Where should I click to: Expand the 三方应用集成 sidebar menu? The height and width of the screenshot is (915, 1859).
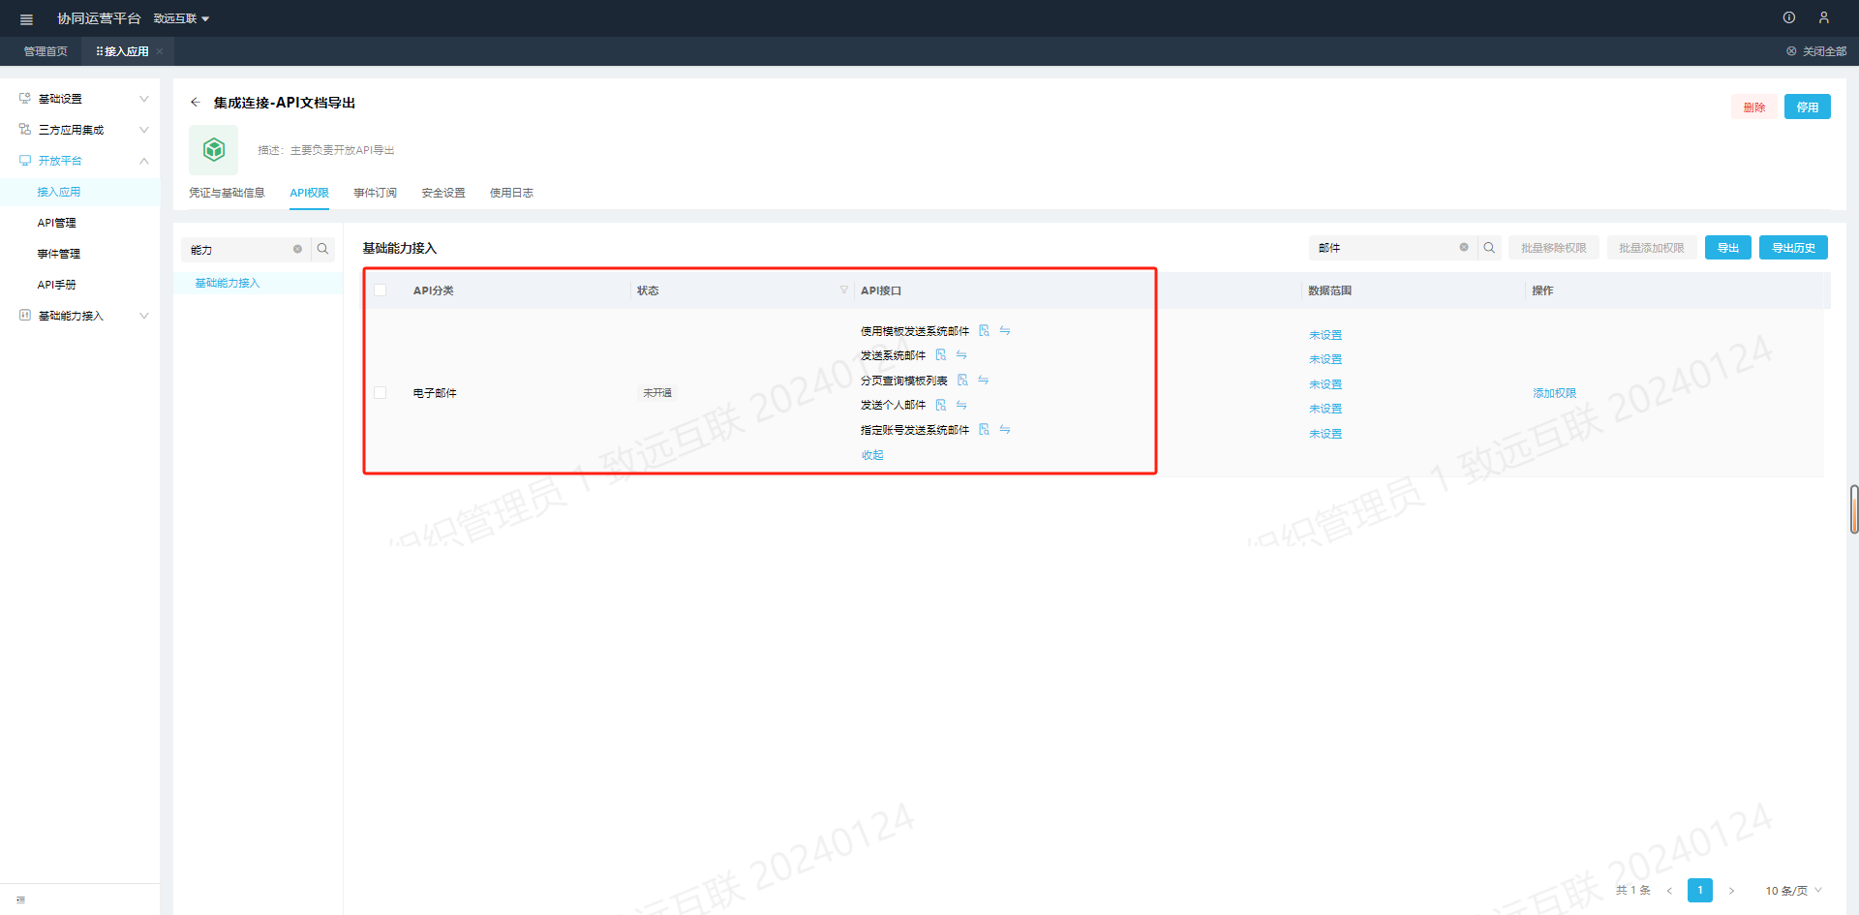[80, 130]
